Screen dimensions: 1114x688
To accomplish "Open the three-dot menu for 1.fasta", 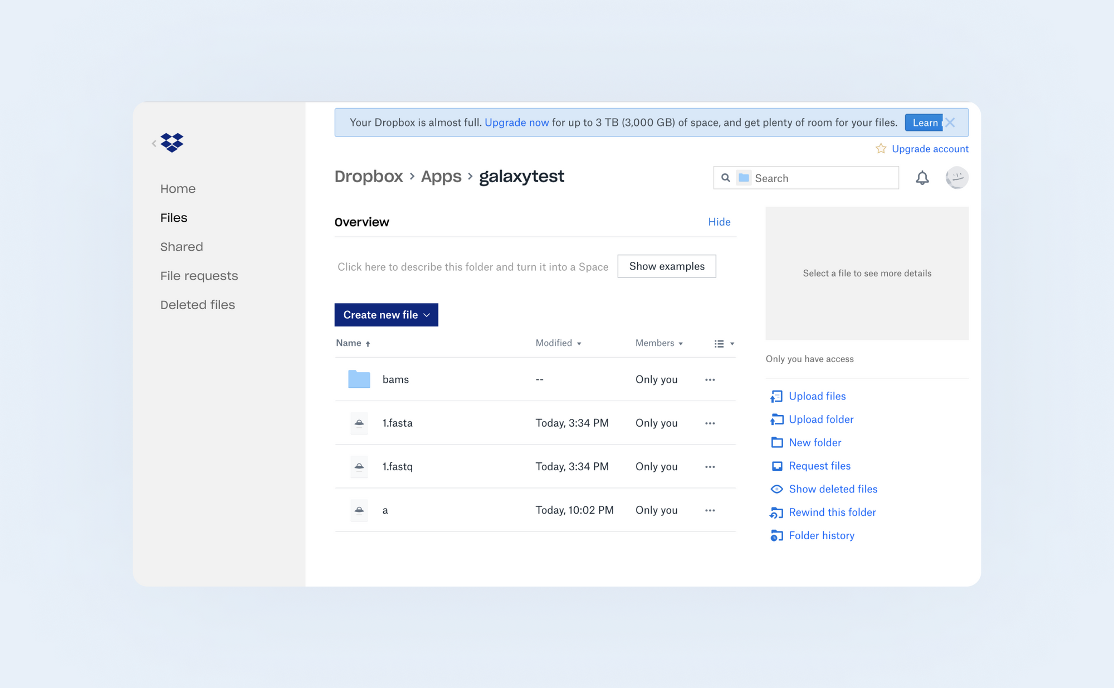I will pos(710,423).
